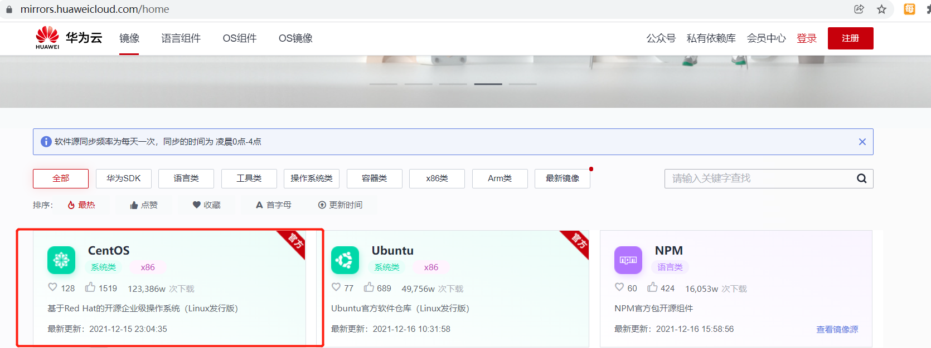Click NPM 语言类 tag

point(670,267)
